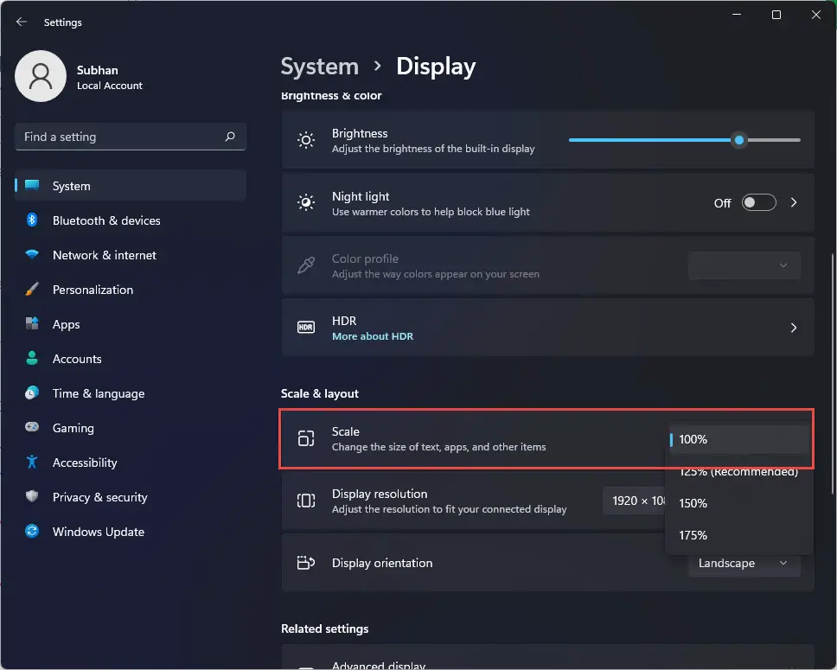
Task: Click the Bluetooth & devices icon
Action: (x=32, y=220)
